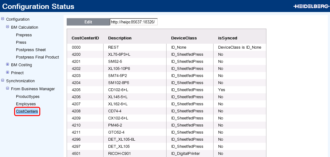This screenshot has height=157, width=330.
Task: Collapse the Synchronization tree node
Action: click(x=3, y=81)
